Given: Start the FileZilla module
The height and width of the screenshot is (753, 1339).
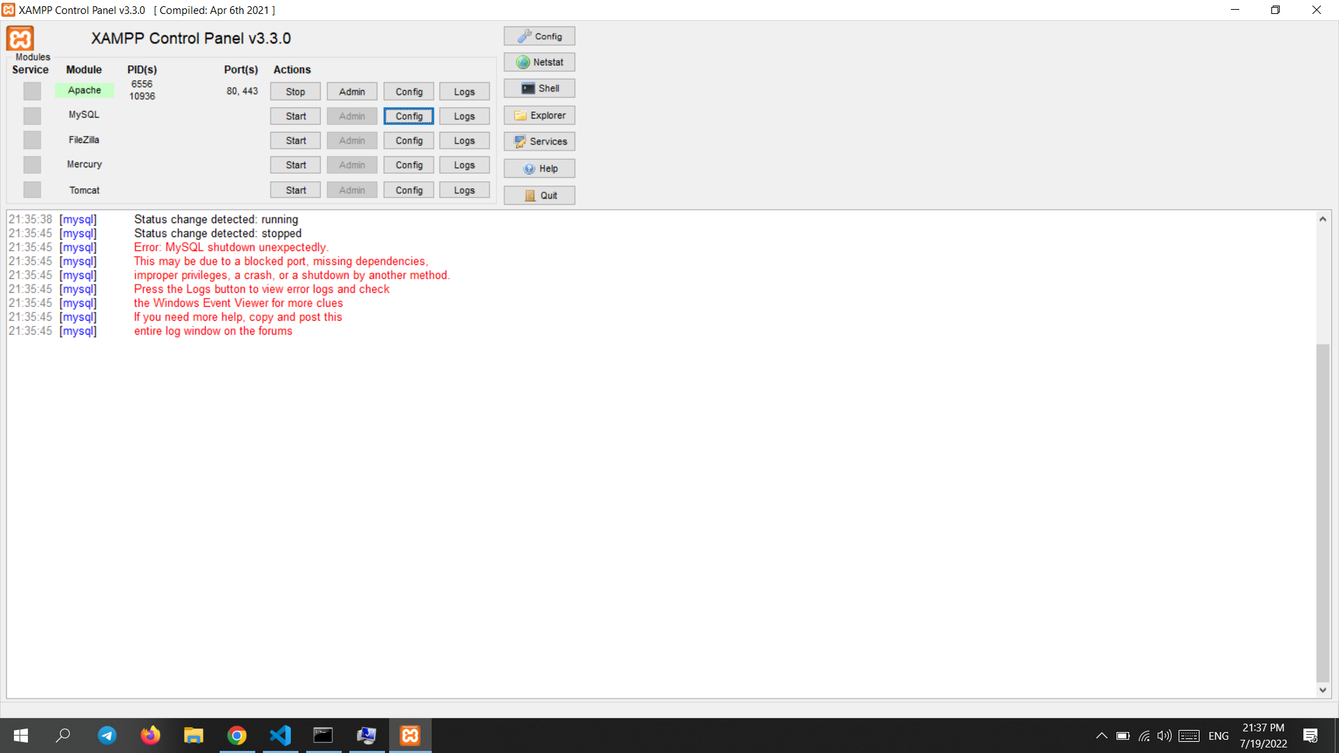Looking at the screenshot, I should tap(296, 140).
